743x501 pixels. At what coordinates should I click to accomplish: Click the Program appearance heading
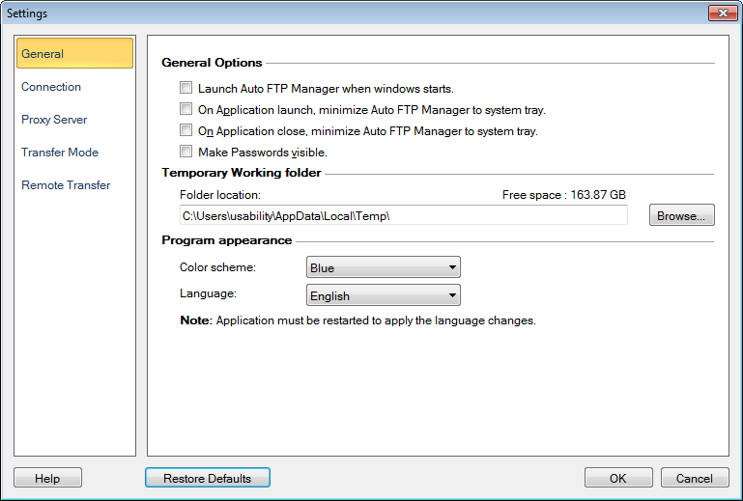(x=226, y=240)
